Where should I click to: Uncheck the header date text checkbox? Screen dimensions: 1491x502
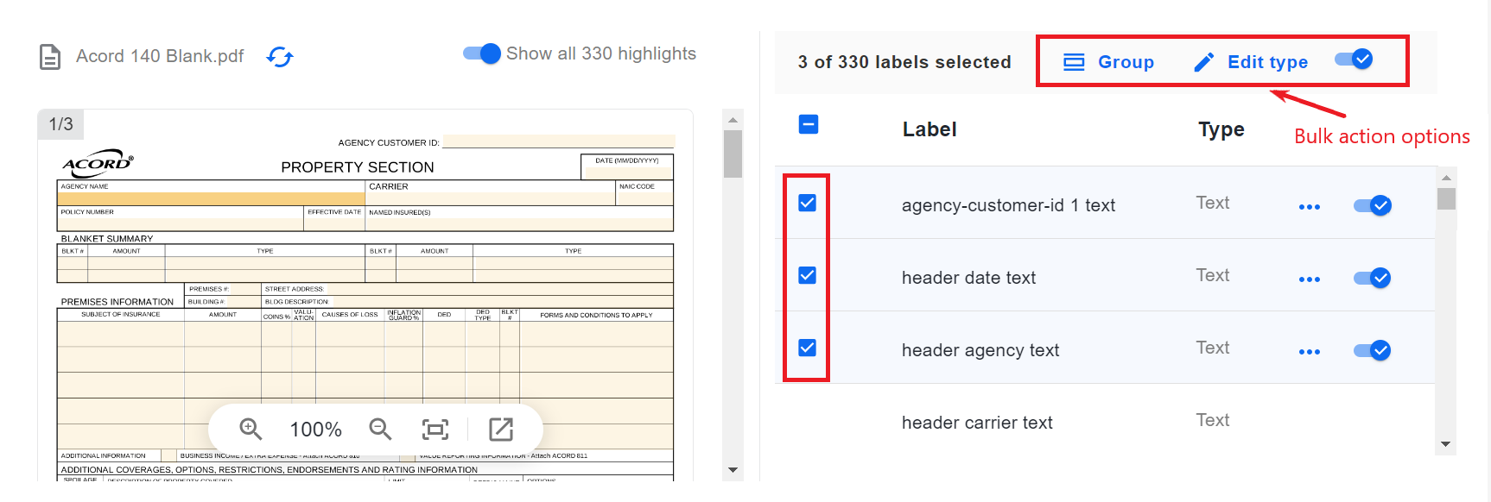pos(807,275)
